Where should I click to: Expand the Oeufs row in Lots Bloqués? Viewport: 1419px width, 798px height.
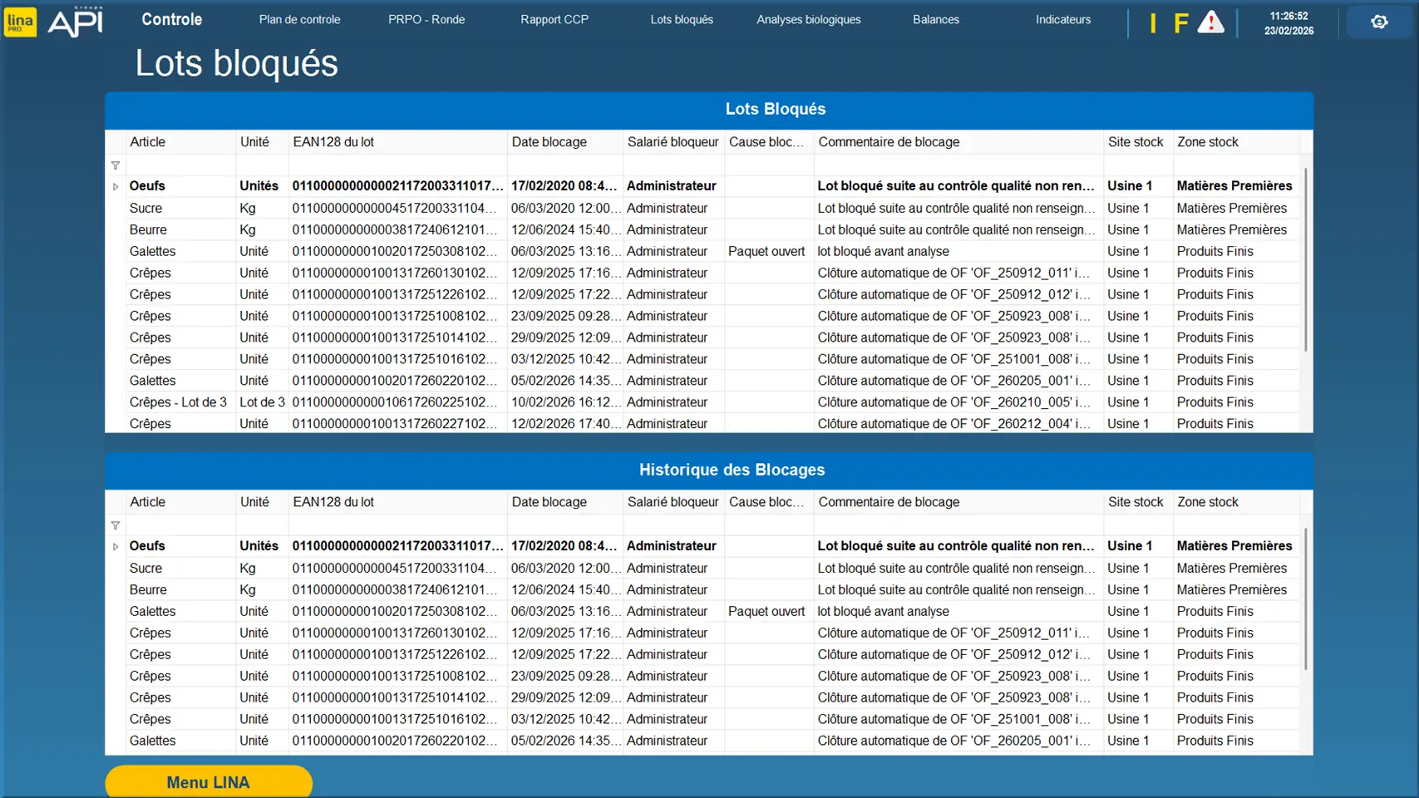tap(116, 186)
